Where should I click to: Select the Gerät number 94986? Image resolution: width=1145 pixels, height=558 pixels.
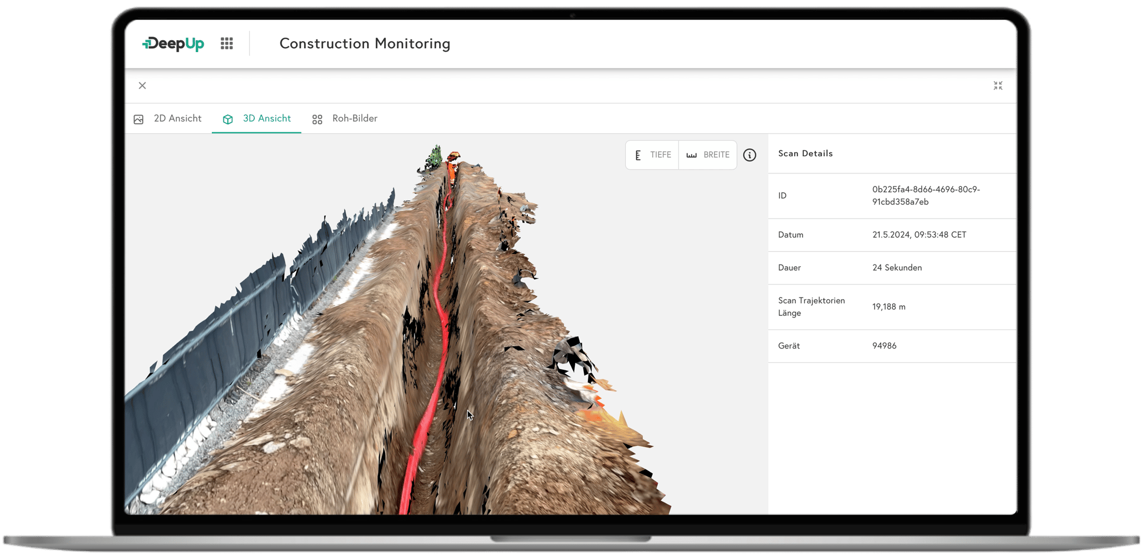click(885, 346)
